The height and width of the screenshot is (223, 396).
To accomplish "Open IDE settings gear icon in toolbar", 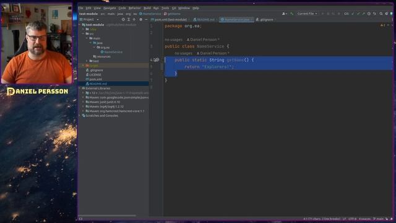I will (x=386, y=14).
